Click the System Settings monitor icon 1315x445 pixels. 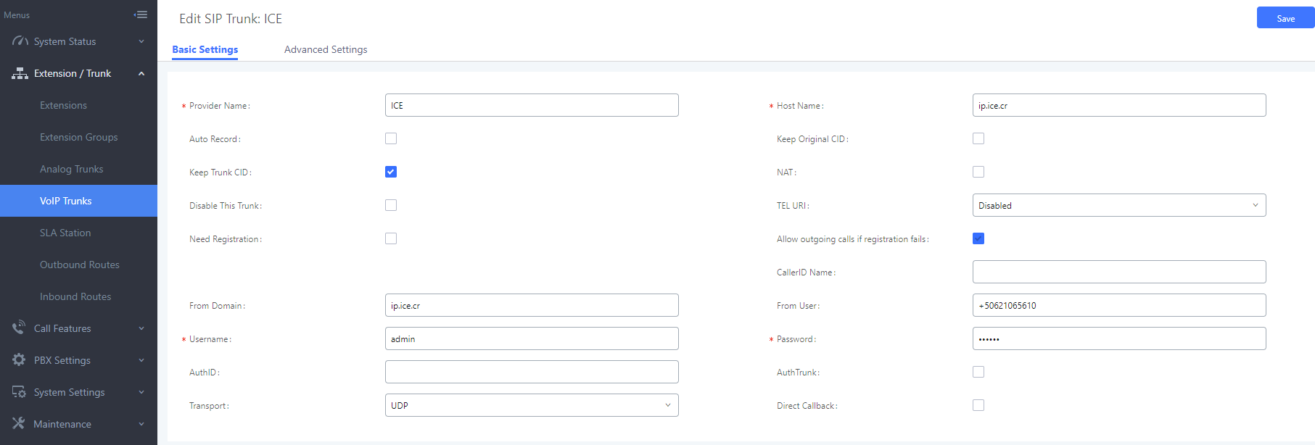click(19, 392)
